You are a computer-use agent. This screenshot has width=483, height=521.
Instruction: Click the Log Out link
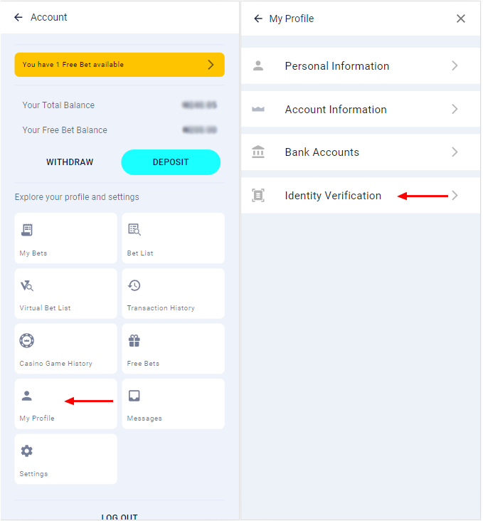click(120, 517)
